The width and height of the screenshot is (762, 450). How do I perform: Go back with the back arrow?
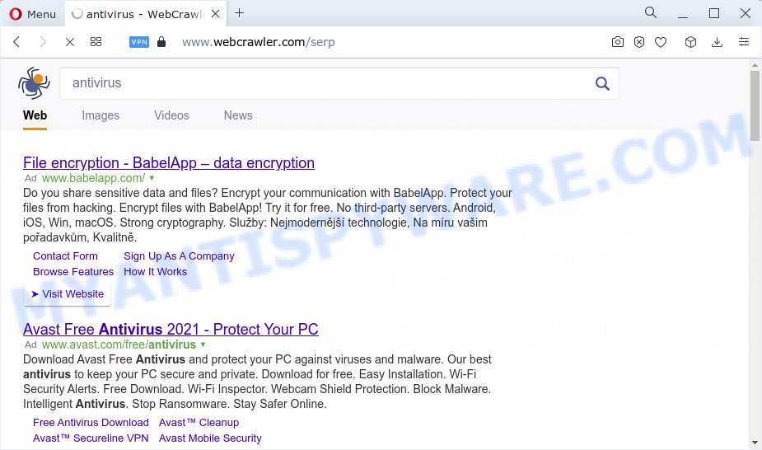16,42
